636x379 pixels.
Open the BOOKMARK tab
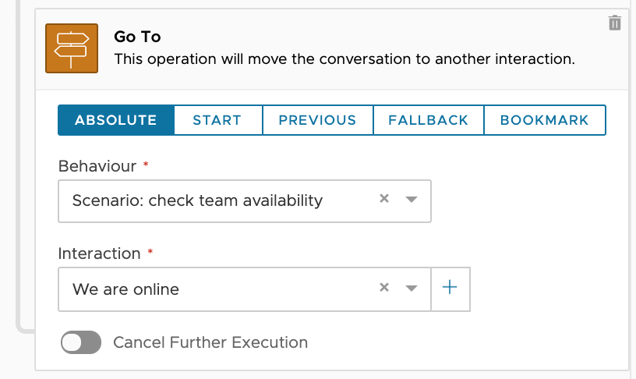click(x=544, y=120)
